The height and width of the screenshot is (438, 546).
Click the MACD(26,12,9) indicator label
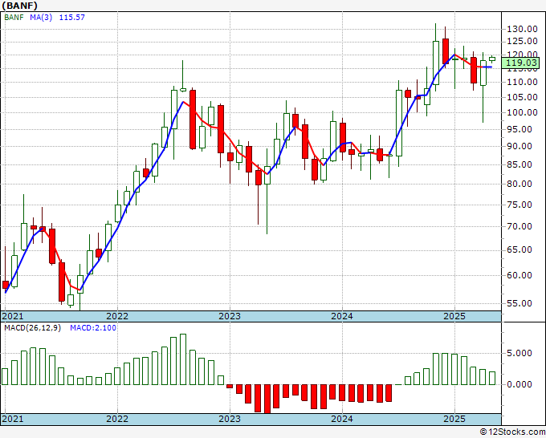pyautogui.click(x=32, y=328)
